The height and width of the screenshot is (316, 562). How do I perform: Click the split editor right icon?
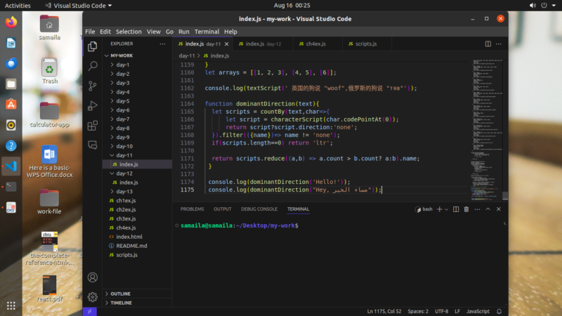click(x=488, y=44)
